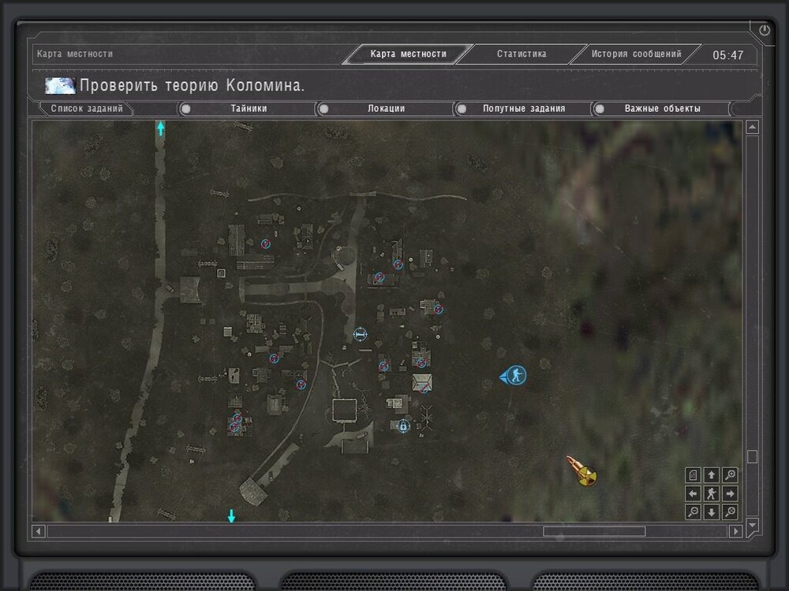Click the padlock marker on the map

(x=403, y=426)
